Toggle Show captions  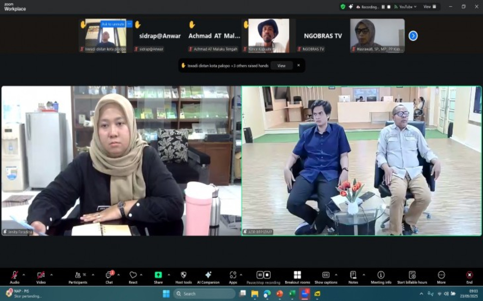(326, 277)
